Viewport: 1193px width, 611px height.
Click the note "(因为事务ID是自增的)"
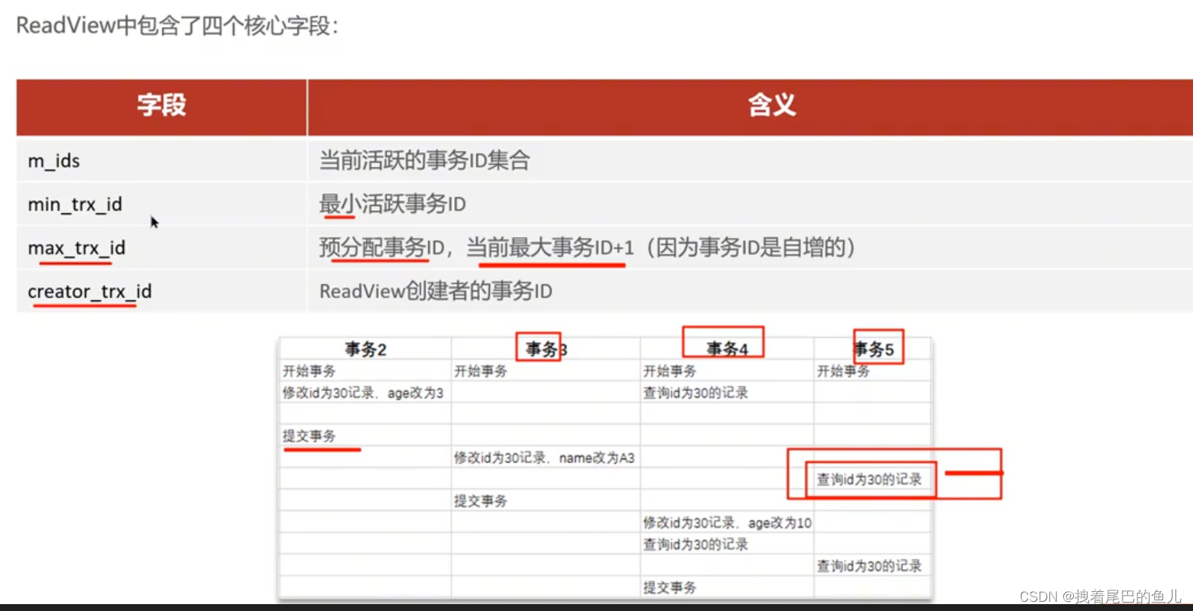point(750,247)
